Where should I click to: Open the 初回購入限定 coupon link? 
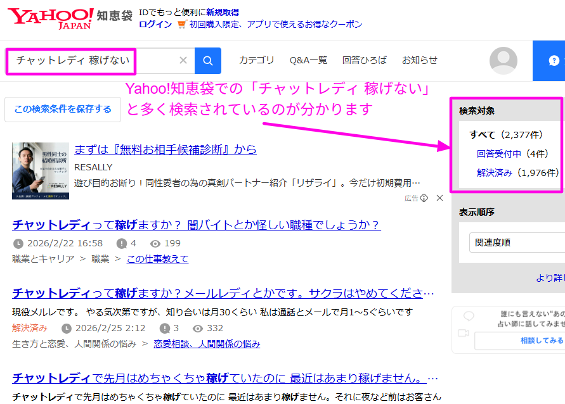[276, 24]
